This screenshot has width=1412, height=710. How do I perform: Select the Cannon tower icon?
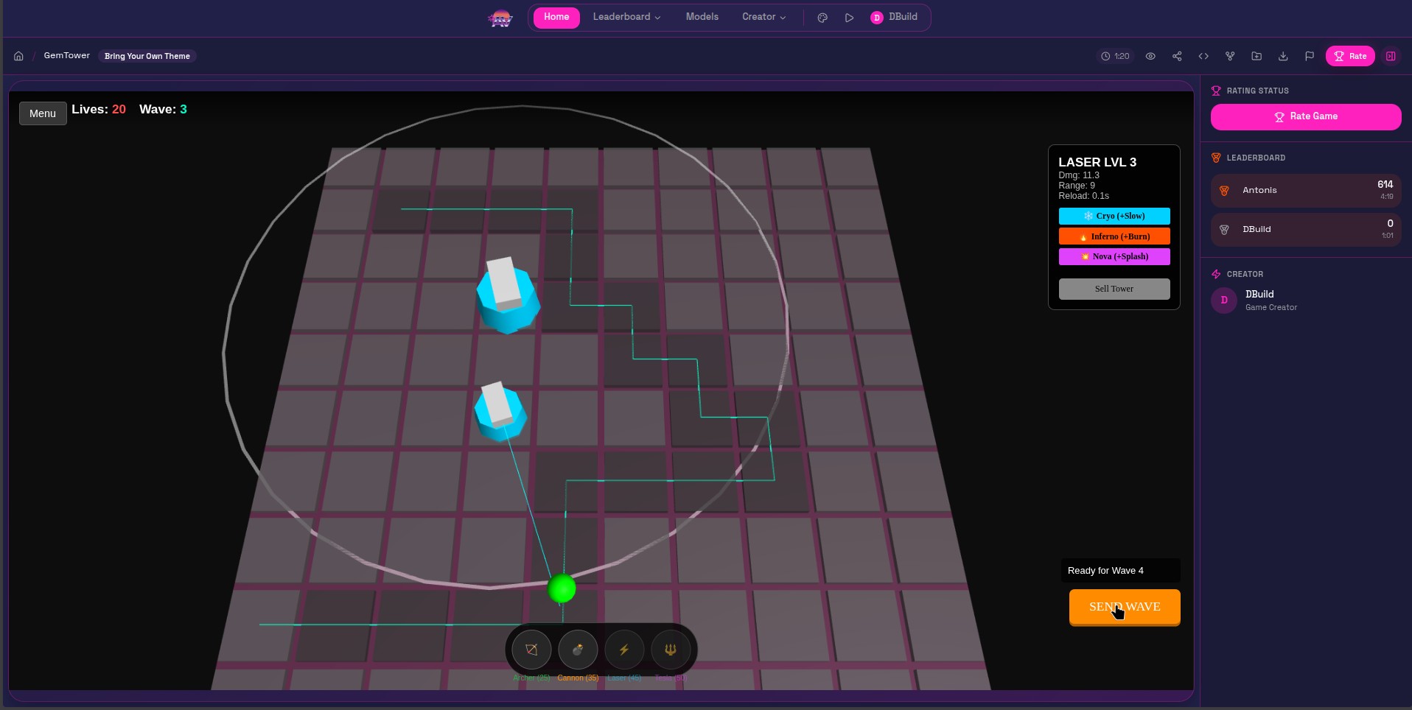pyautogui.click(x=578, y=650)
